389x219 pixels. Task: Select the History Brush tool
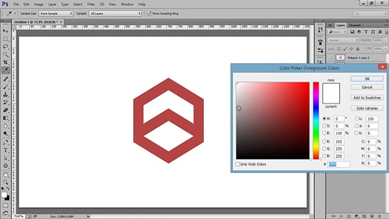(5, 103)
